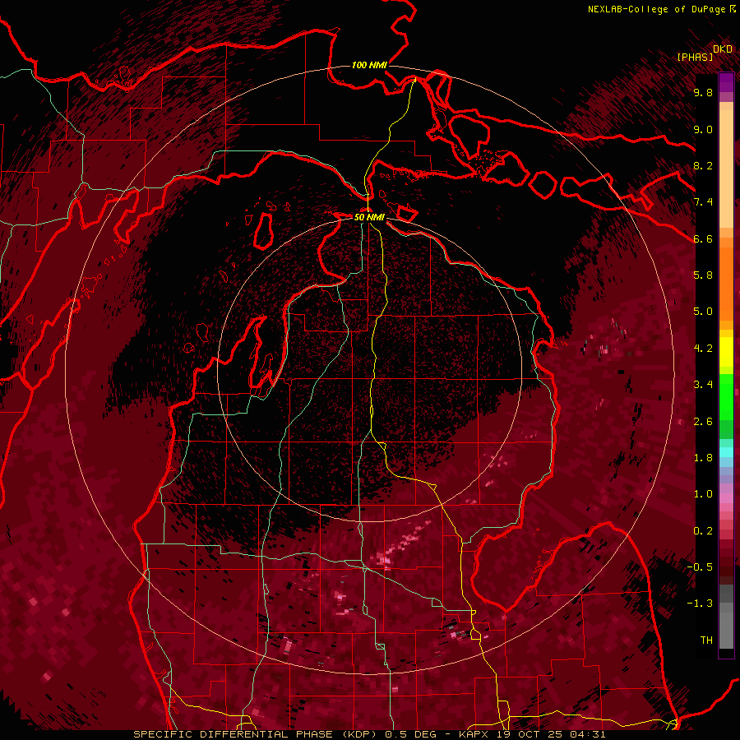This screenshot has width=740, height=740.
Task: Click the 50 NMI range ring label
Action: pos(369,217)
